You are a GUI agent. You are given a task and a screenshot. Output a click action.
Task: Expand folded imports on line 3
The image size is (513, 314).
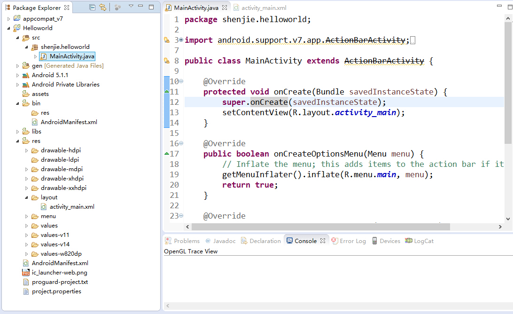tap(181, 39)
